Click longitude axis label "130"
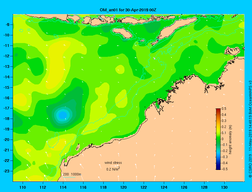The height and width of the screenshot is (192, 252). click(224, 187)
